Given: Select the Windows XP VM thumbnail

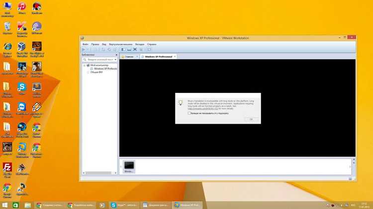Looking at the screenshot, I should [129, 166].
